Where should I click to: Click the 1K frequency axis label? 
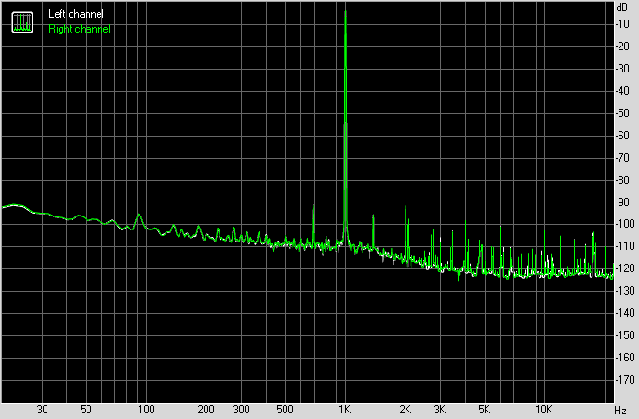click(x=345, y=410)
